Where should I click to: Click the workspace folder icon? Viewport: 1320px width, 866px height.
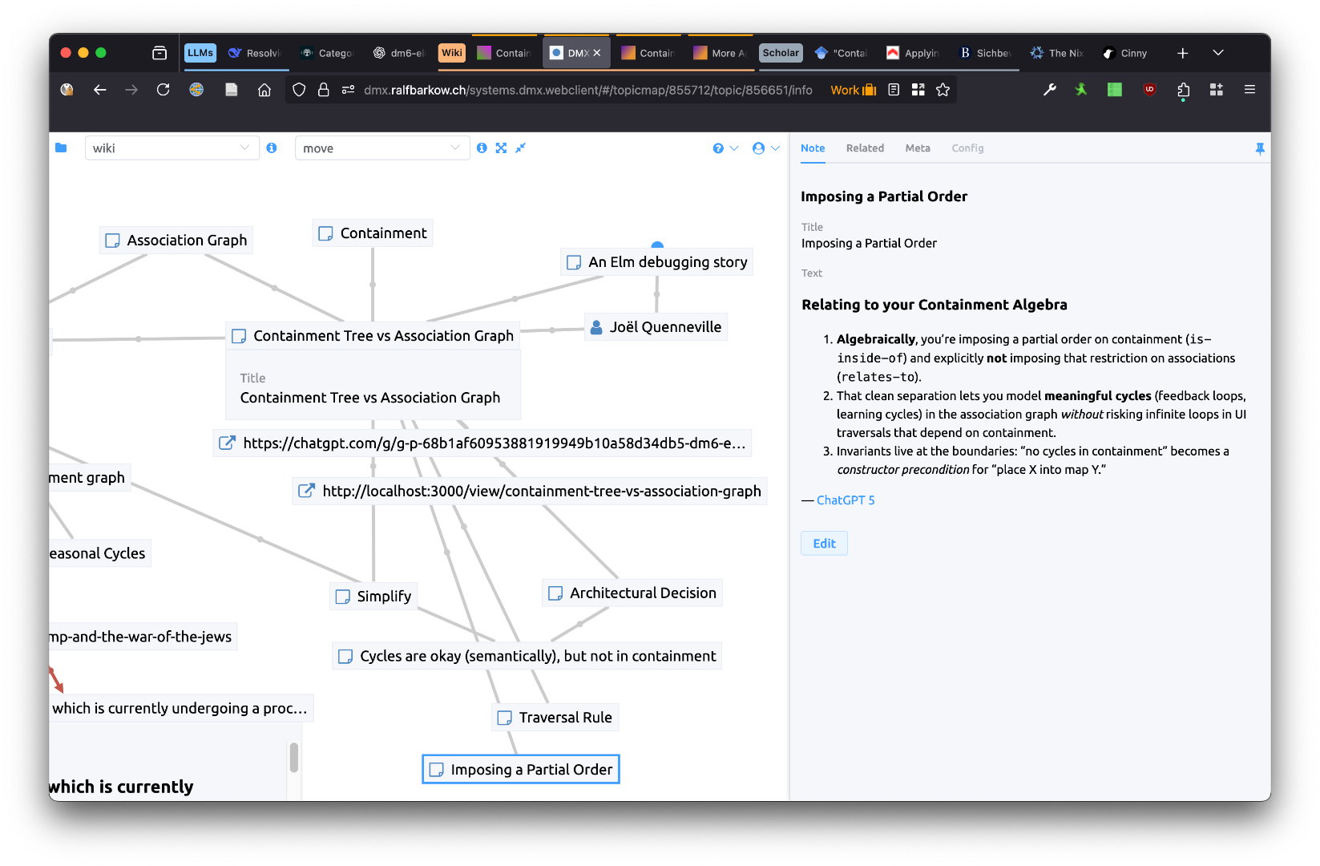[61, 148]
